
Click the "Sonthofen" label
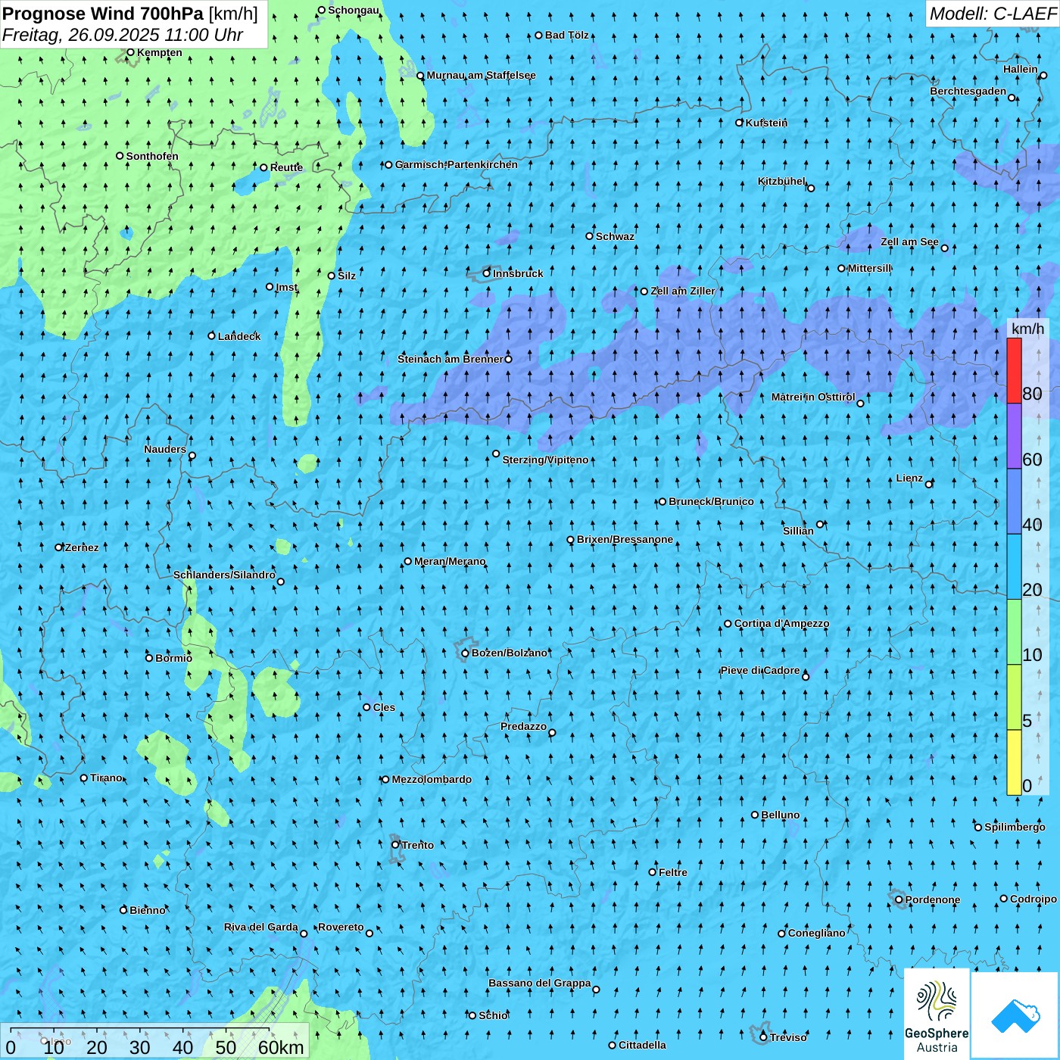[x=152, y=156]
